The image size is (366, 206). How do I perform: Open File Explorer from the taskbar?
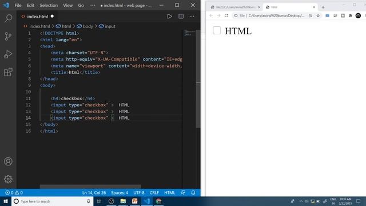tap(123, 201)
